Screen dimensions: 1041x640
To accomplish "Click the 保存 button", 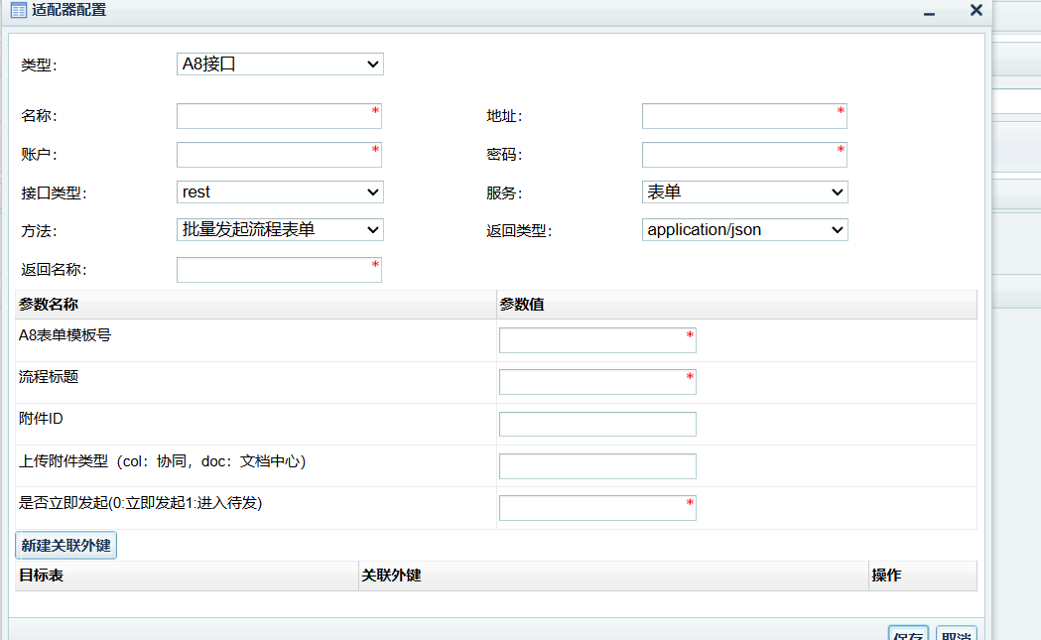I will [907, 634].
